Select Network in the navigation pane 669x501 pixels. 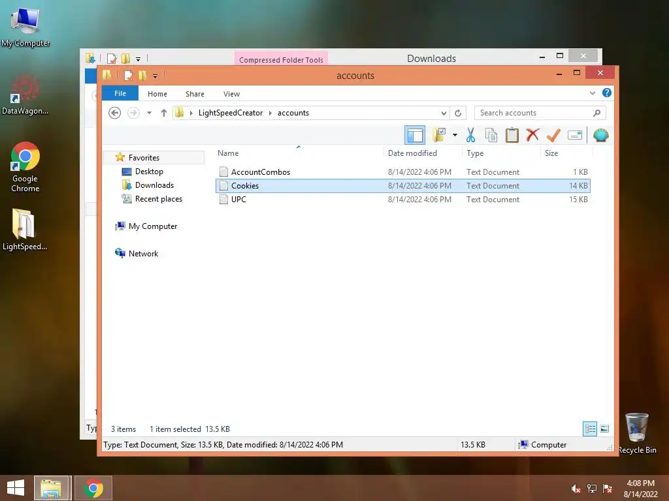coord(143,254)
